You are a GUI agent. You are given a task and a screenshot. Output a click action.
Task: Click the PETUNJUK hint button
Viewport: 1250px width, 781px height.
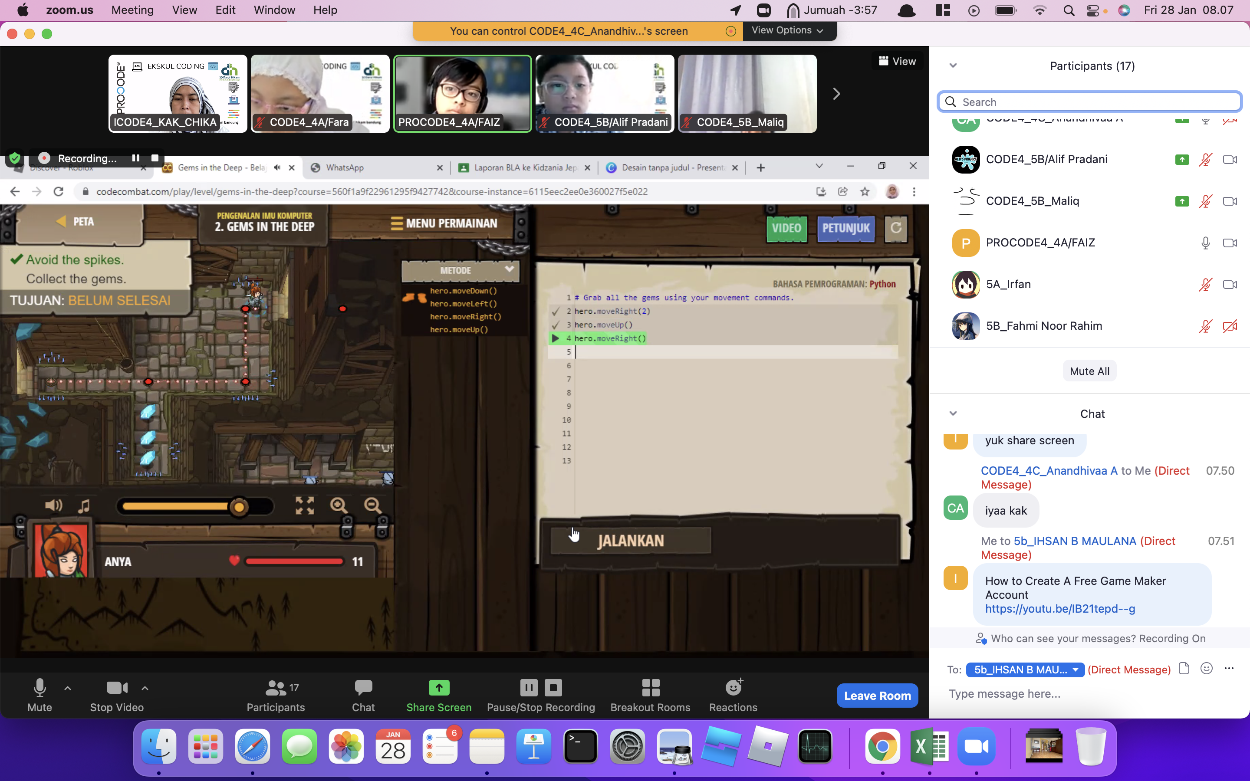(845, 229)
